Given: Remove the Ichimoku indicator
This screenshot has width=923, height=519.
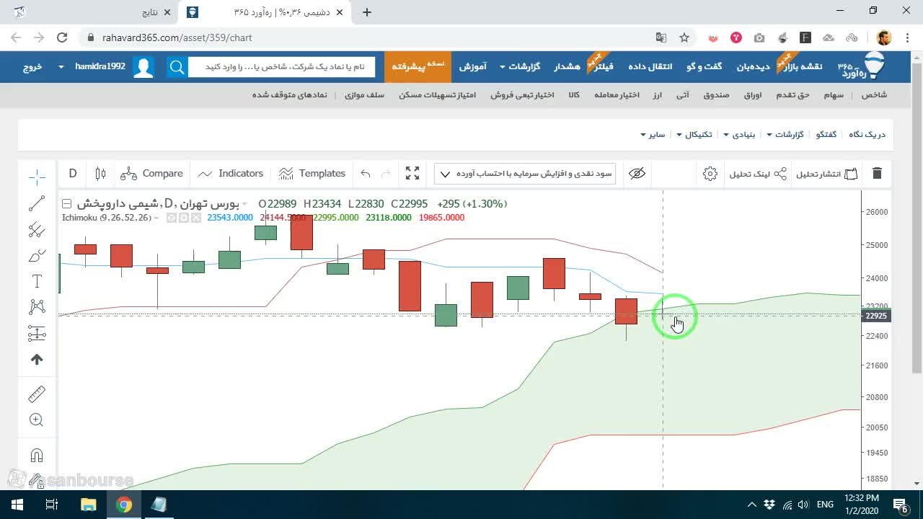Looking at the screenshot, I should click(195, 218).
